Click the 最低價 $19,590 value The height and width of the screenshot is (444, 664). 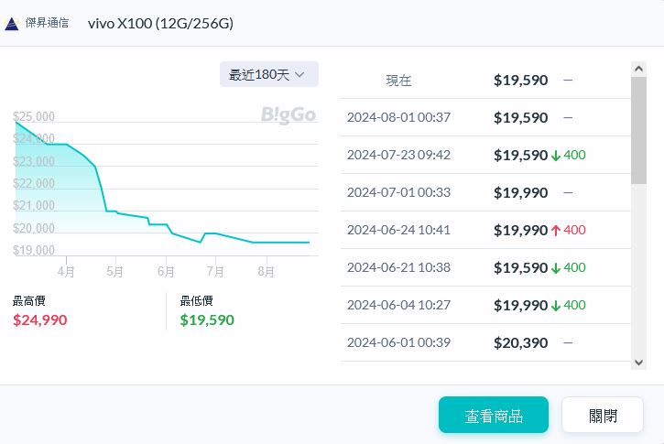(x=207, y=320)
